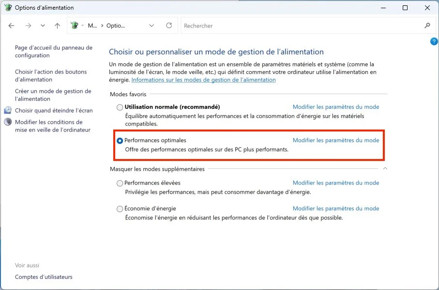The width and height of the screenshot is (439, 290).
Task: Modify settings for Utilisation normale mode
Action: (x=336, y=107)
